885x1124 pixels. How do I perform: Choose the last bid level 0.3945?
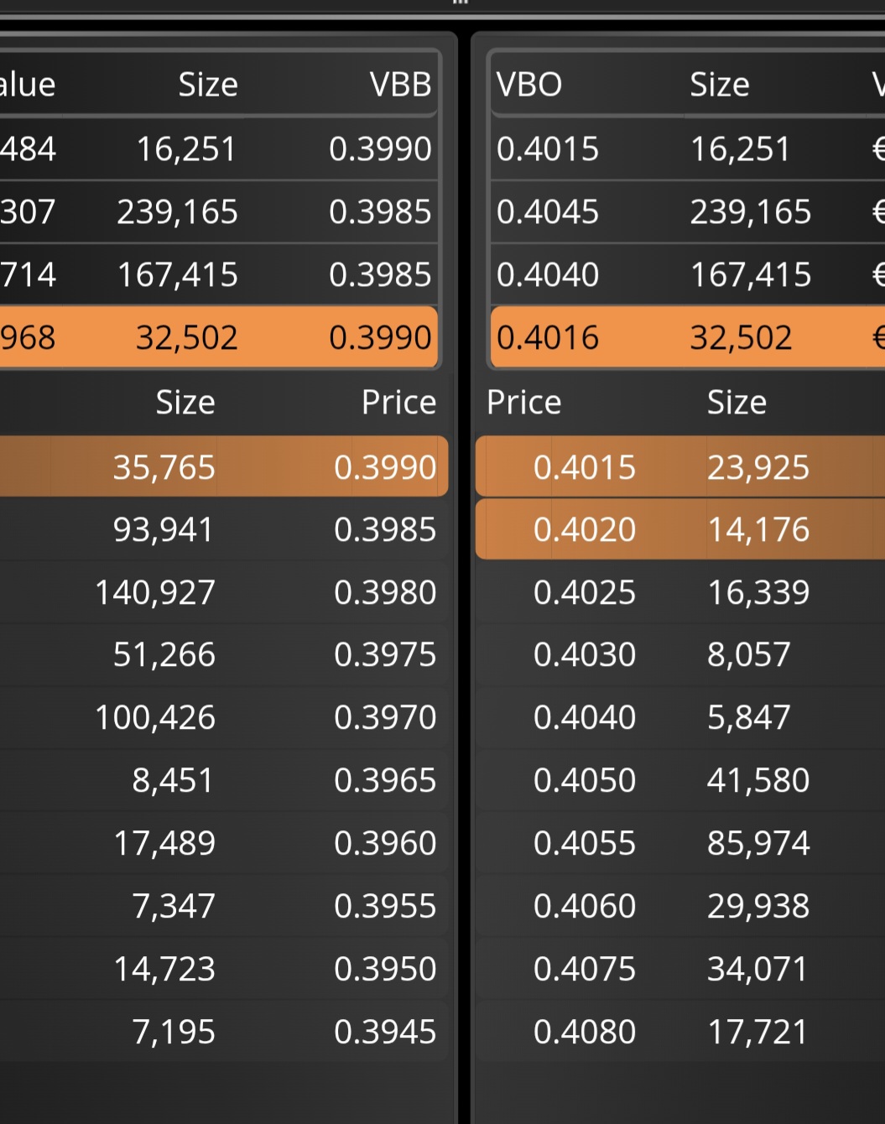click(223, 1032)
